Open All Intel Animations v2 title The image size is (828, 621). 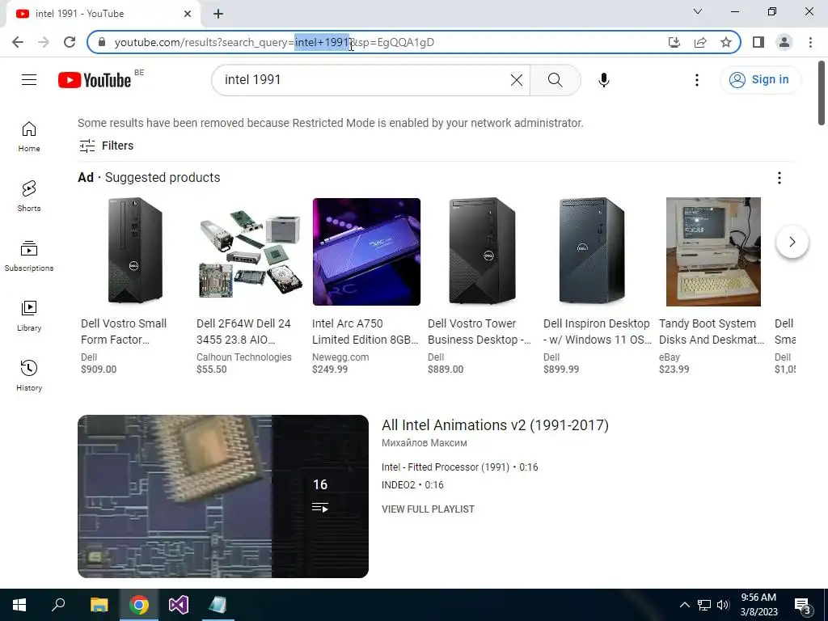coord(496,425)
